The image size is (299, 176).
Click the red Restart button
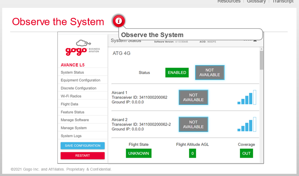point(82,156)
